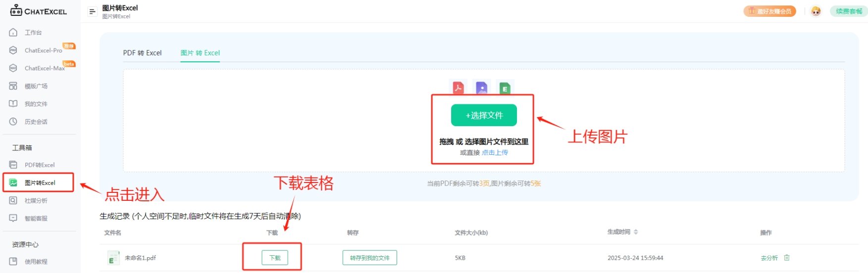868x273 pixels.
Task: Click the 5KB file size cell
Action: 460,258
